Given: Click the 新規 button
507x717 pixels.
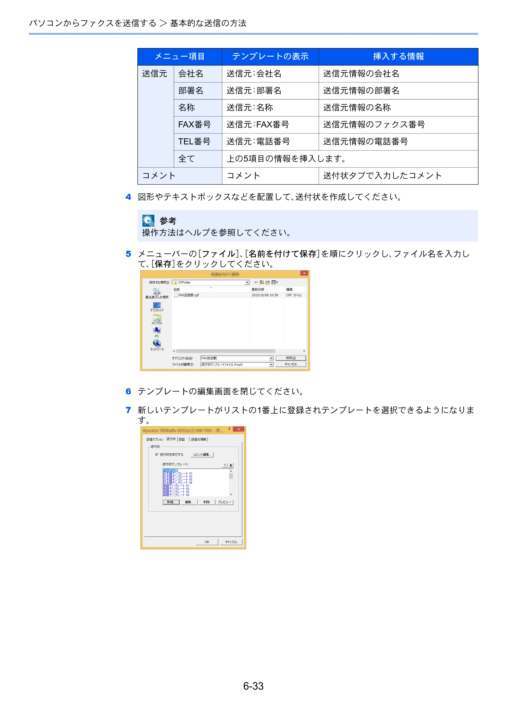Looking at the screenshot, I should pos(171,502).
